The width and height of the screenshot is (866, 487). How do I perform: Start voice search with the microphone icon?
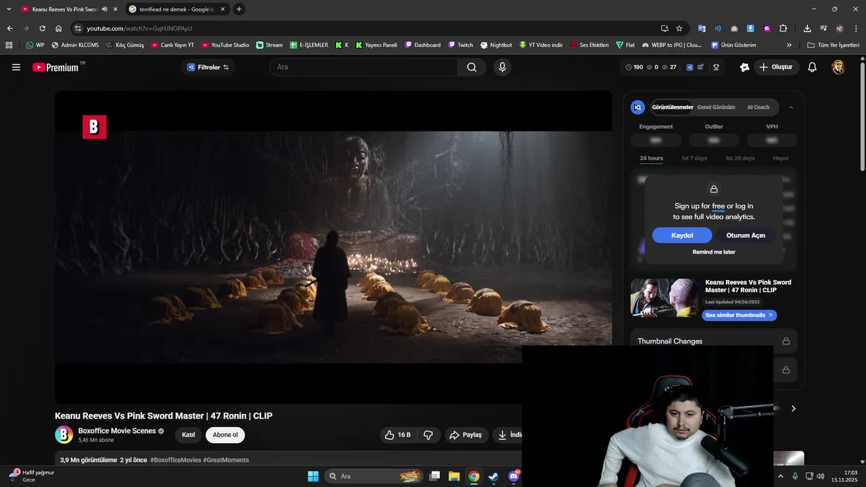pos(502,67)
